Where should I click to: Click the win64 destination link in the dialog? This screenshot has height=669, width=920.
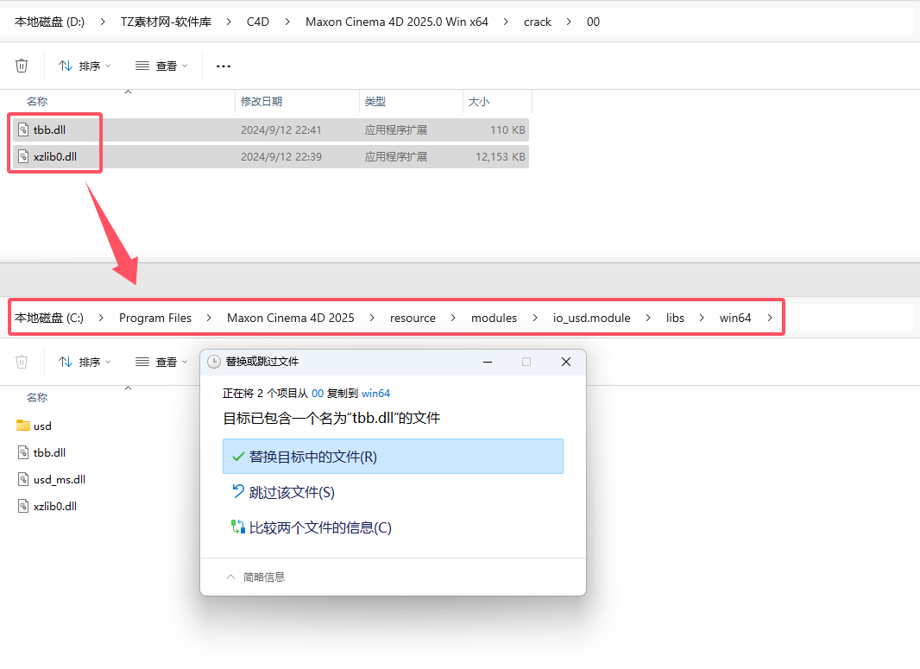(x=375, y=393)
